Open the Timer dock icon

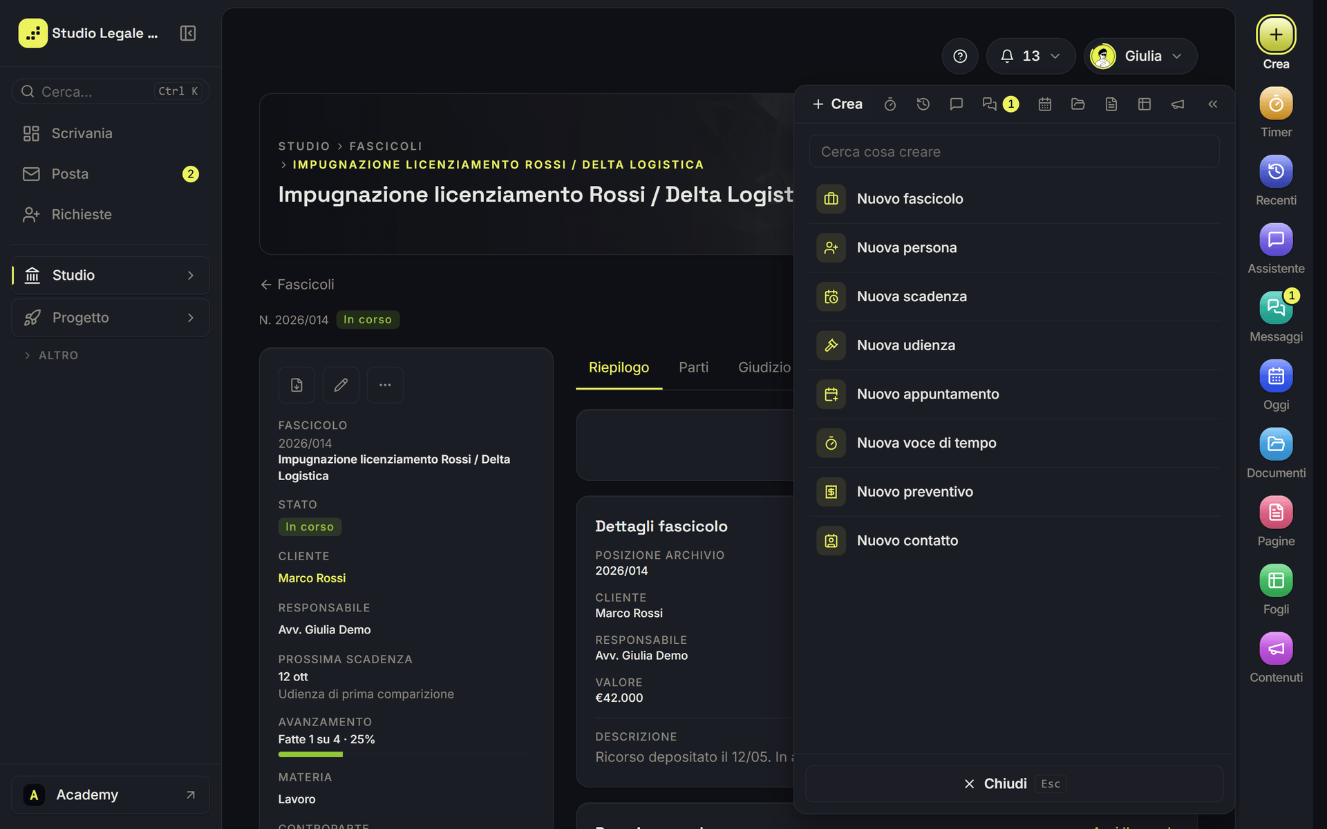click(1276, 104)
